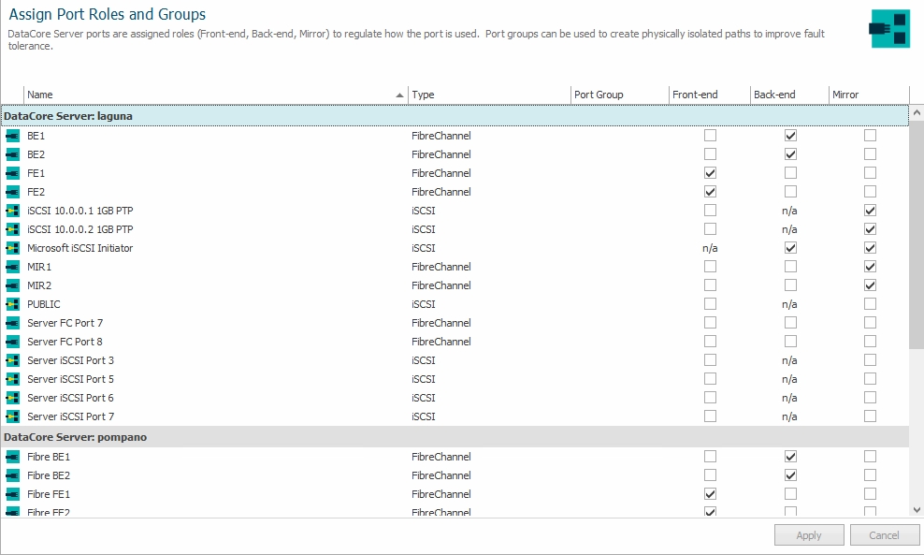Screen dimensions: 924x555
Task: Click the Fibre Channel icon next to FE2
Action: pos(12,192)
